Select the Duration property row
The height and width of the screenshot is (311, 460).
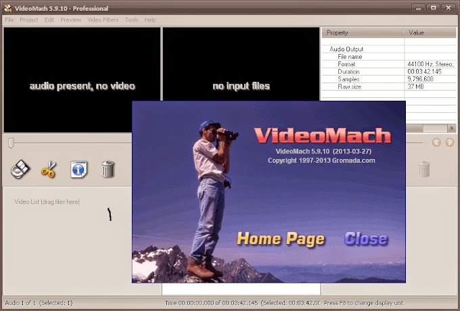click(389, 72)
